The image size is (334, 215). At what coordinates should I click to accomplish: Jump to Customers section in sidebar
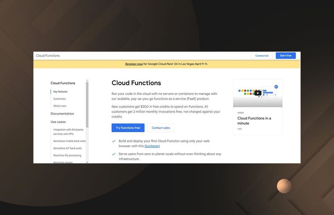click(x=59, y=99)
